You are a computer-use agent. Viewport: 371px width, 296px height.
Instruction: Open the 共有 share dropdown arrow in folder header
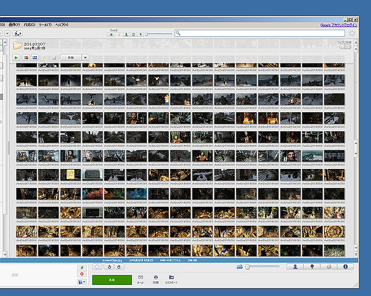(86, 57)
